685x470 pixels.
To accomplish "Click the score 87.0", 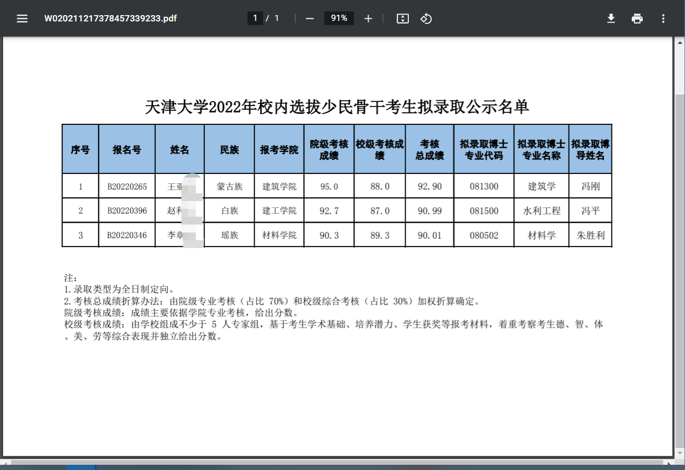I will click(x=380, y=211).
